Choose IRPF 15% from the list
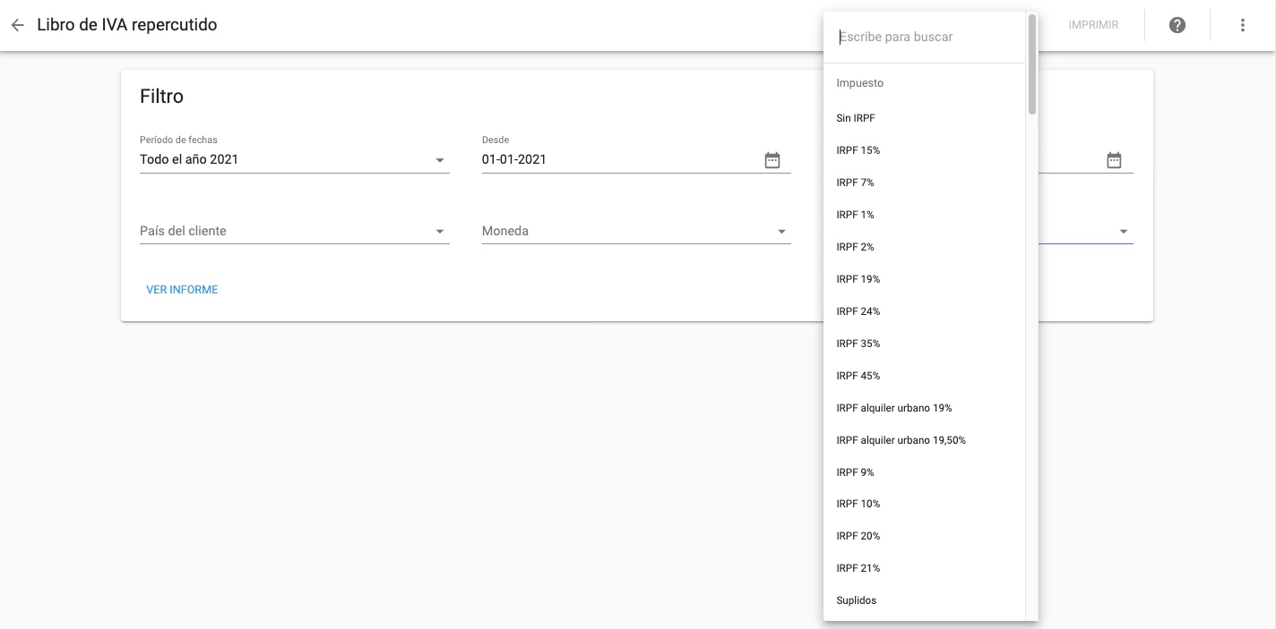This screenshot has height=629, width=1276. click(x=858, y=150)
